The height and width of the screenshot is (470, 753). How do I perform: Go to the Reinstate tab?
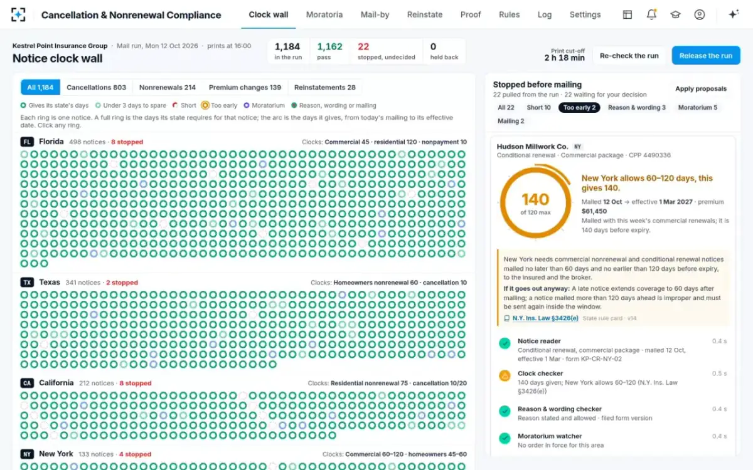click(x=425, y=14)
